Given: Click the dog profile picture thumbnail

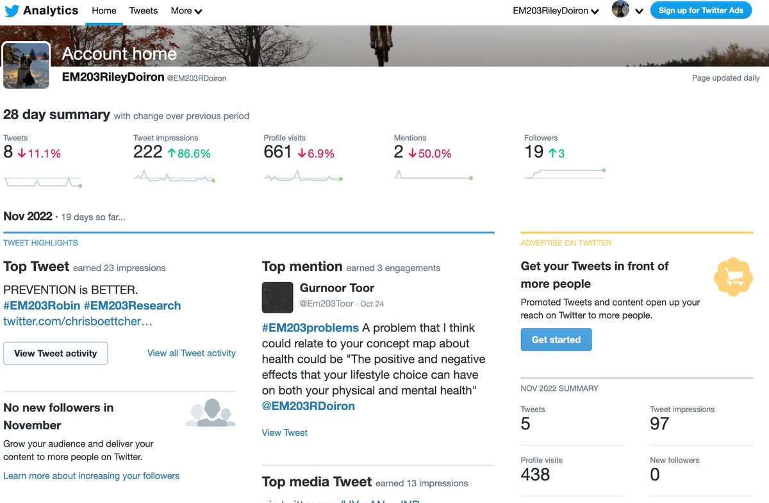Looking at the screenshot, I should [x=26, y=65].
